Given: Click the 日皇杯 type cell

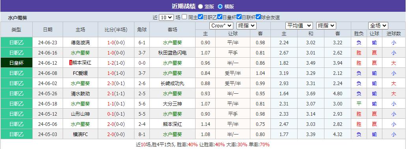Looking at the screenshot, I should (17, 63).
